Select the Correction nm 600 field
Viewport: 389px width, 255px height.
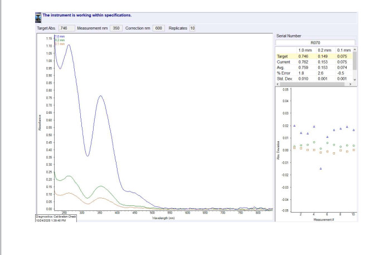(x=158, y=28)
